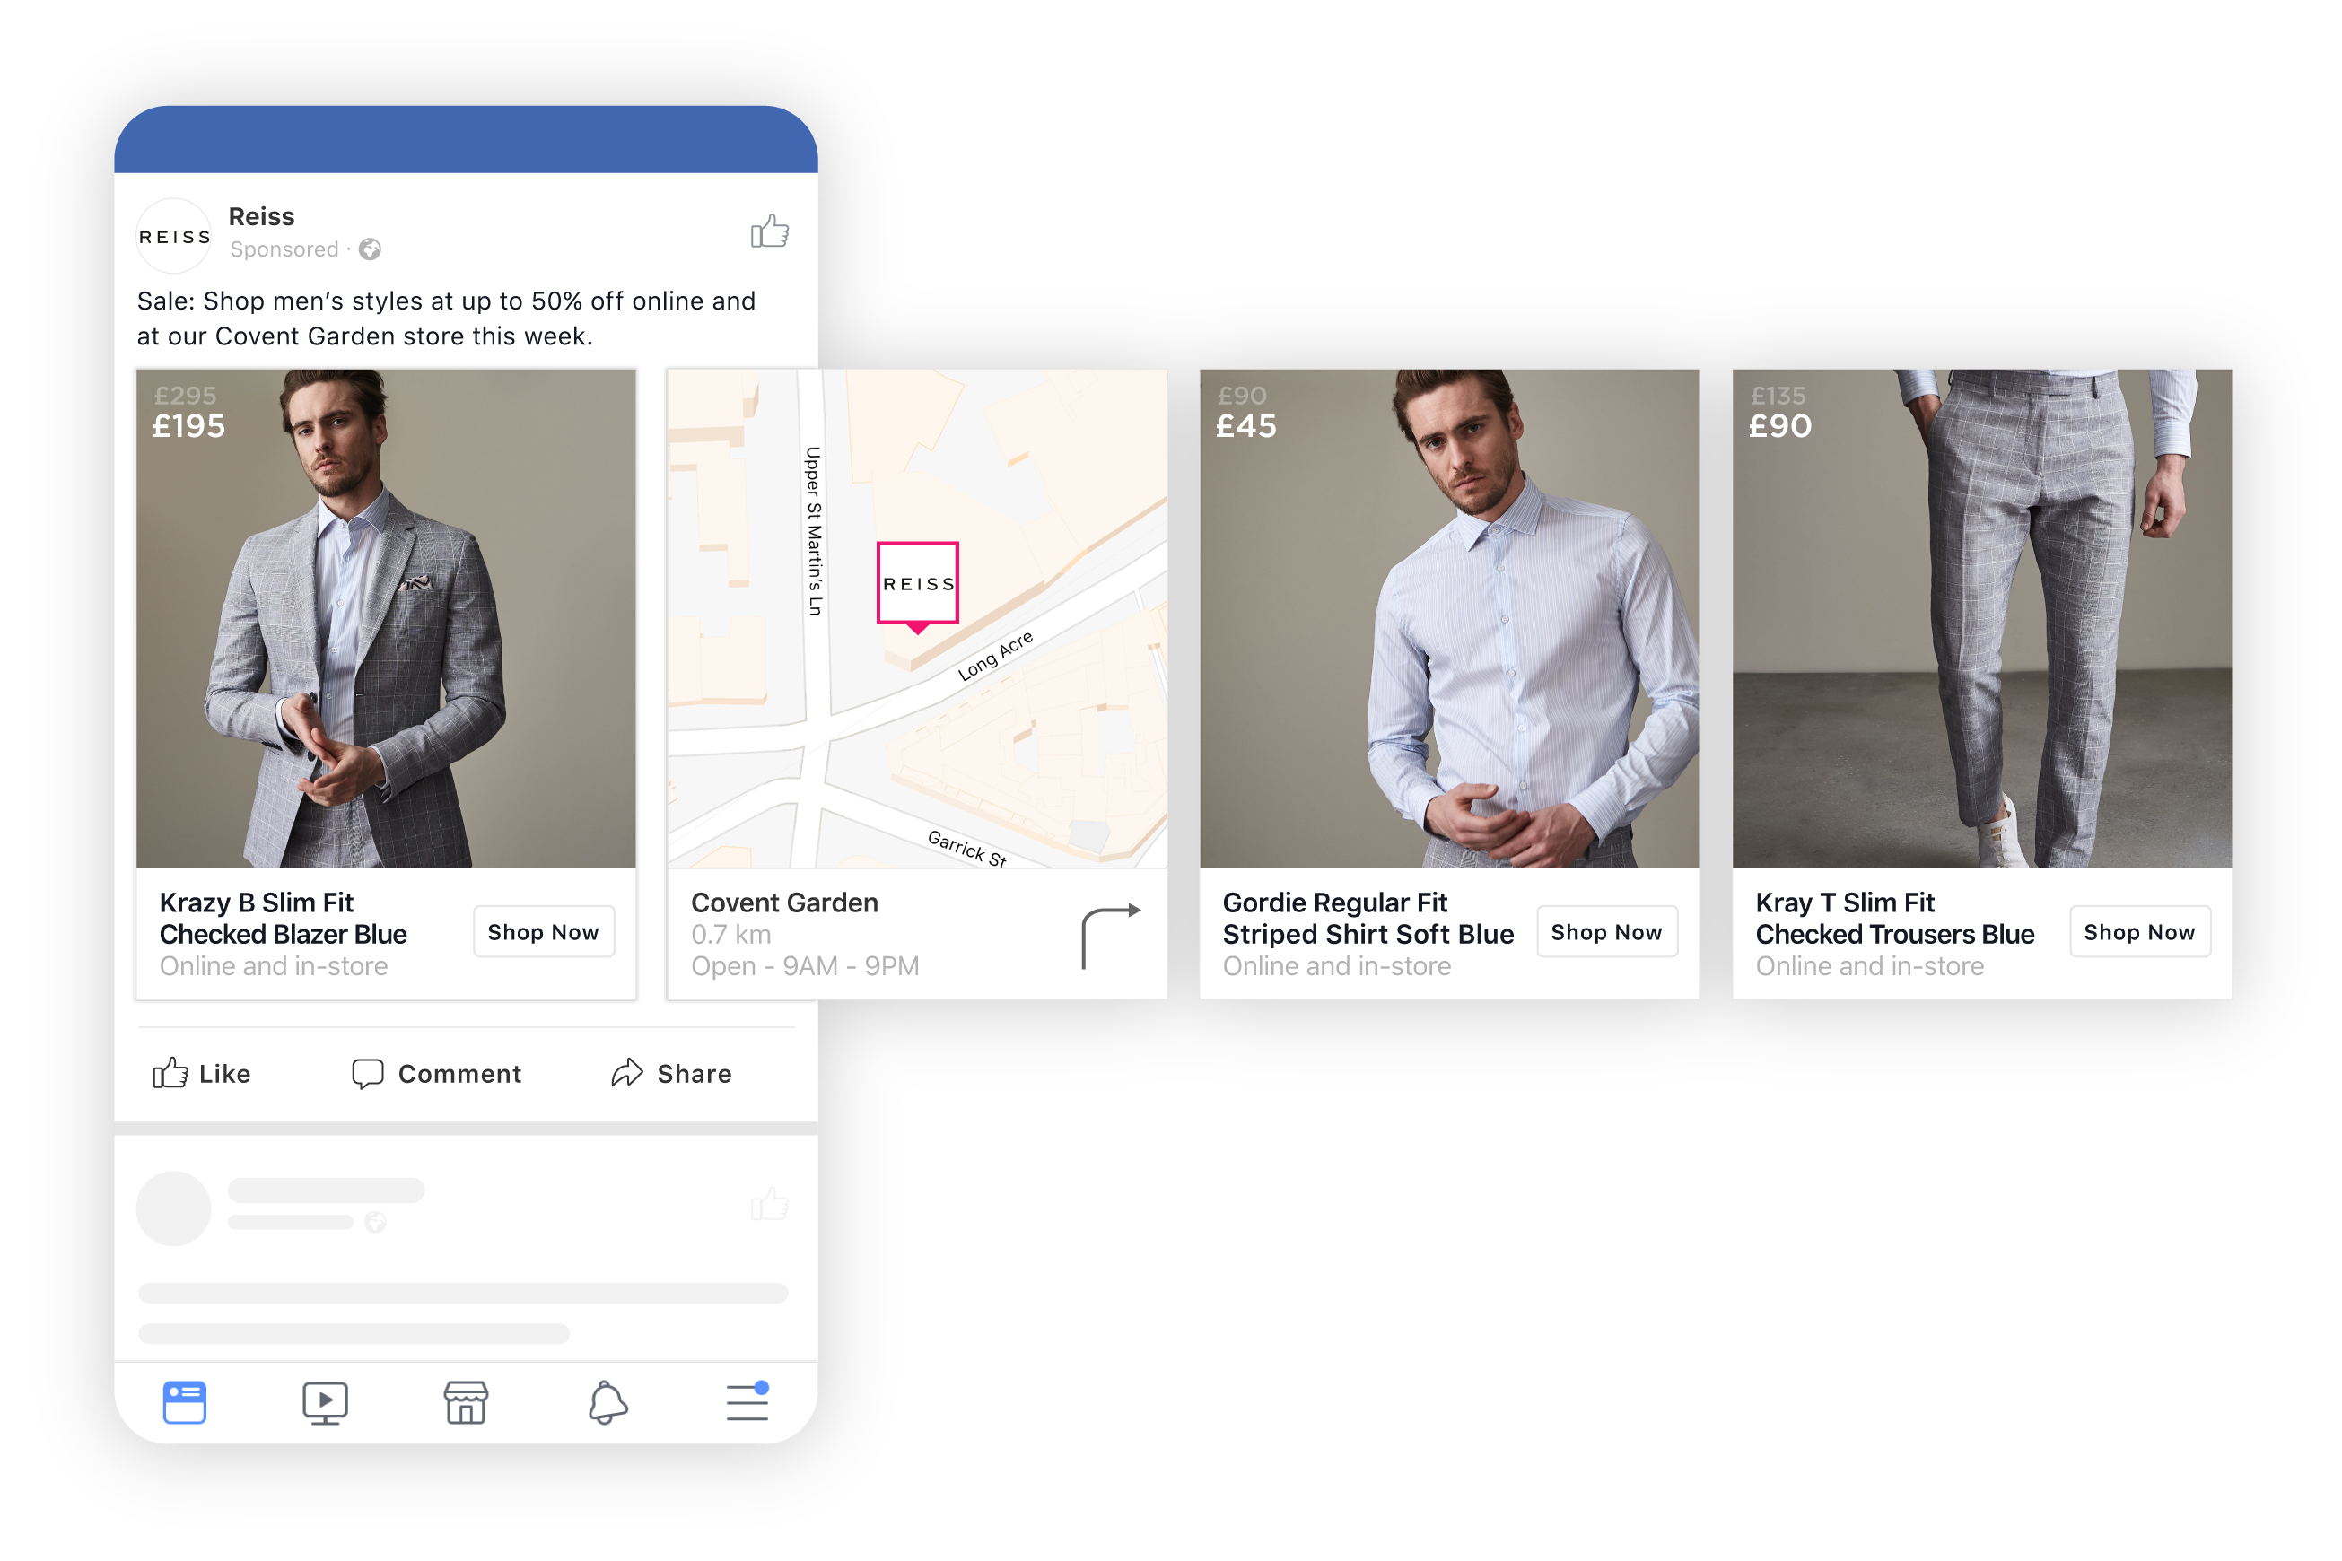This screenshot has height=1561, width=2342.
Task: Click the directions arrow for Covent Garden
Action: (1110, 936)
